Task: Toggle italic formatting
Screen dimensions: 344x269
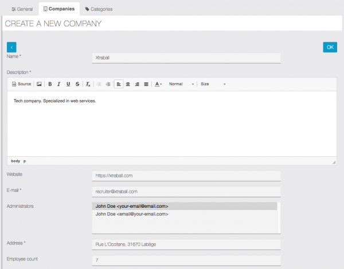Action: click(x=59, y=84)
